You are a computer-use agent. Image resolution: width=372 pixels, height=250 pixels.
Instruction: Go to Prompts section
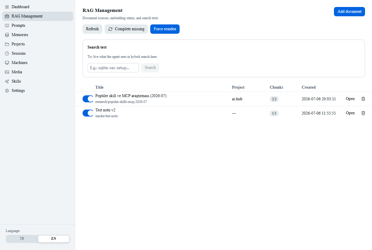pos(38,26)
